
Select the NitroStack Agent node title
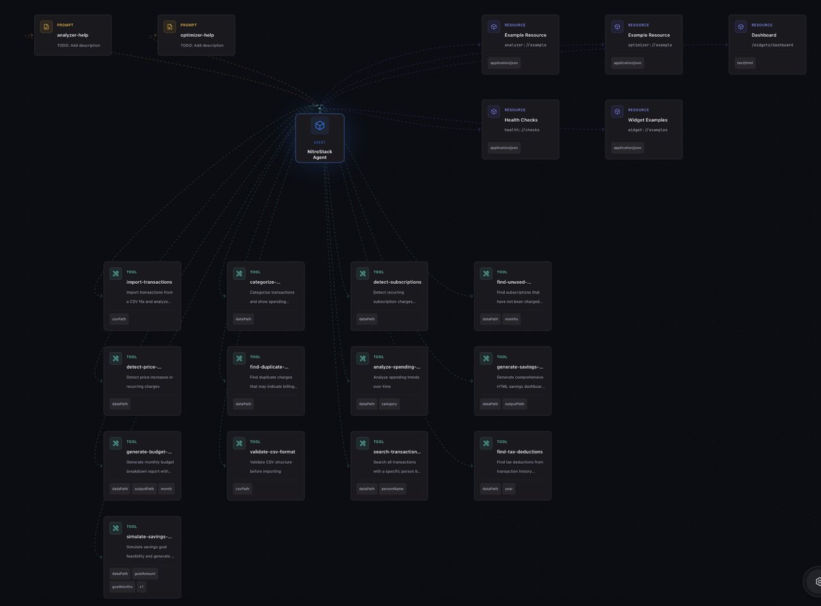[320, 155]
